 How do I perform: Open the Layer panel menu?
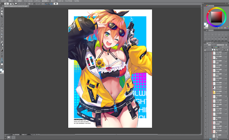(x=205, y=43)
